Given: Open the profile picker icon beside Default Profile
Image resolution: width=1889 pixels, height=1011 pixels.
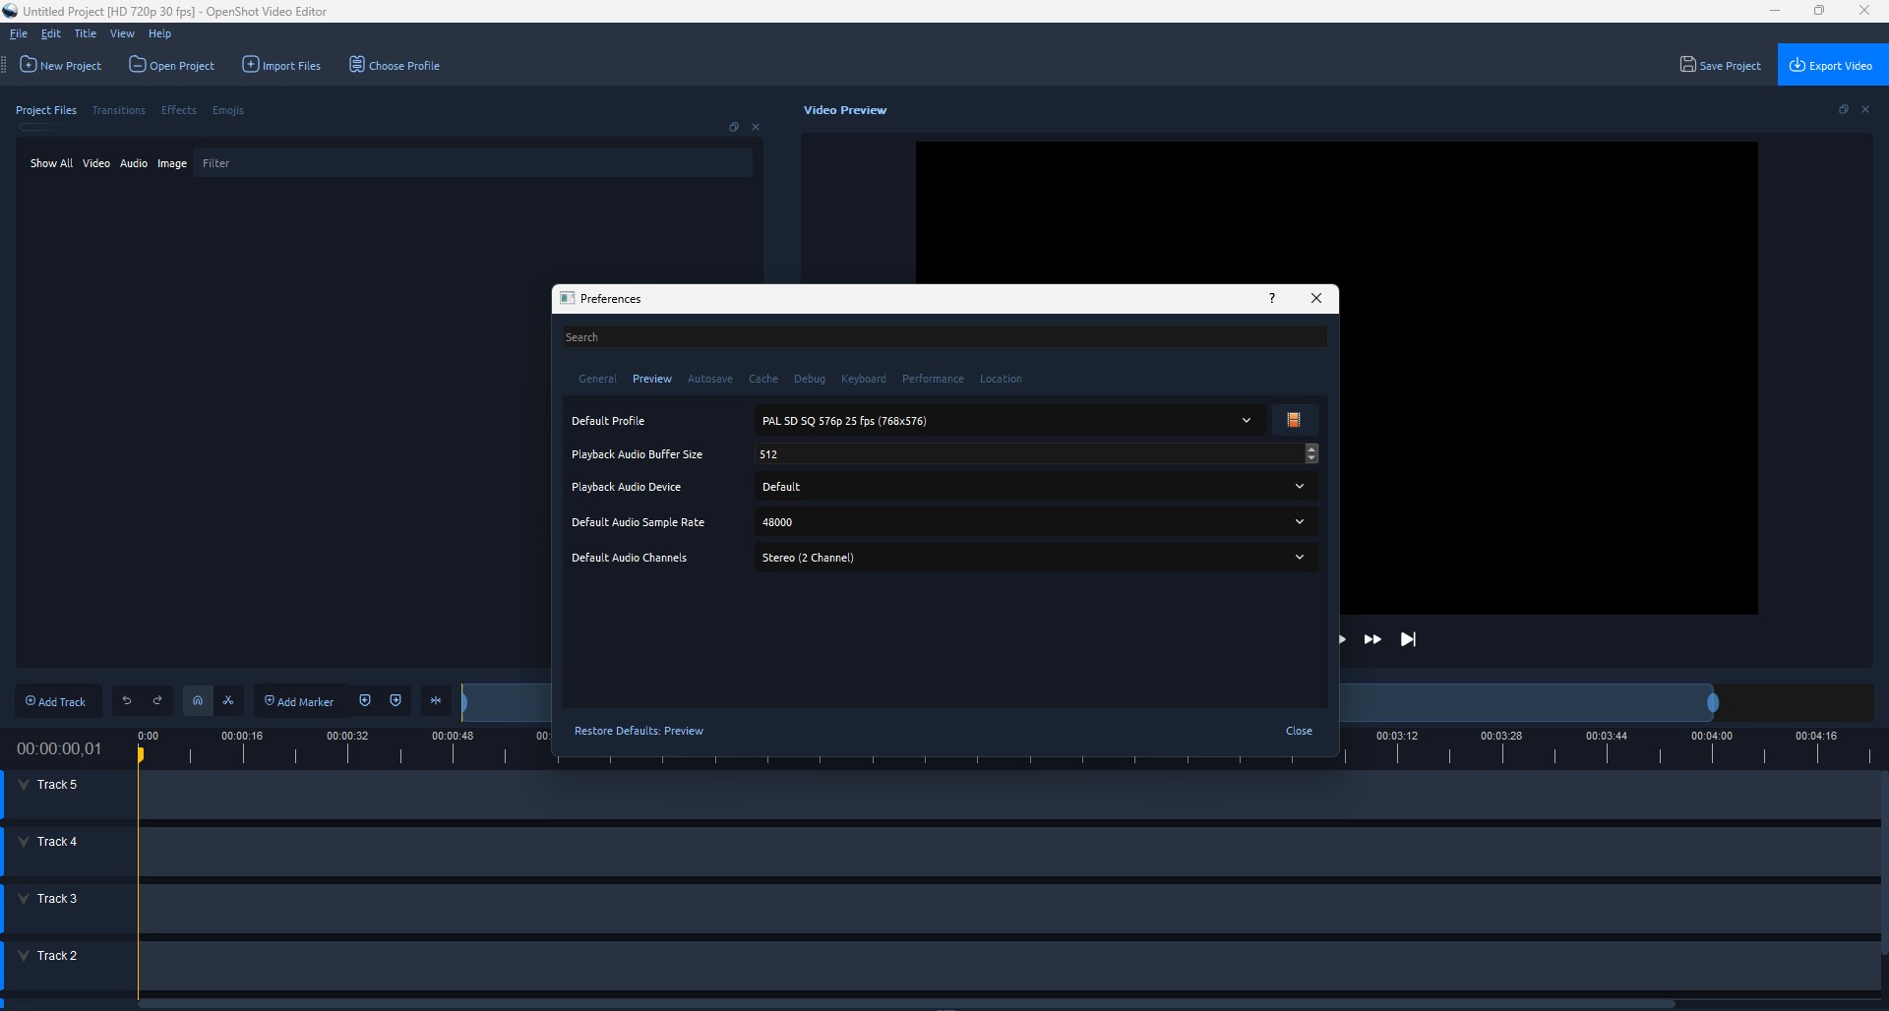Looking at the screenshot, I should pos(1294,420).
